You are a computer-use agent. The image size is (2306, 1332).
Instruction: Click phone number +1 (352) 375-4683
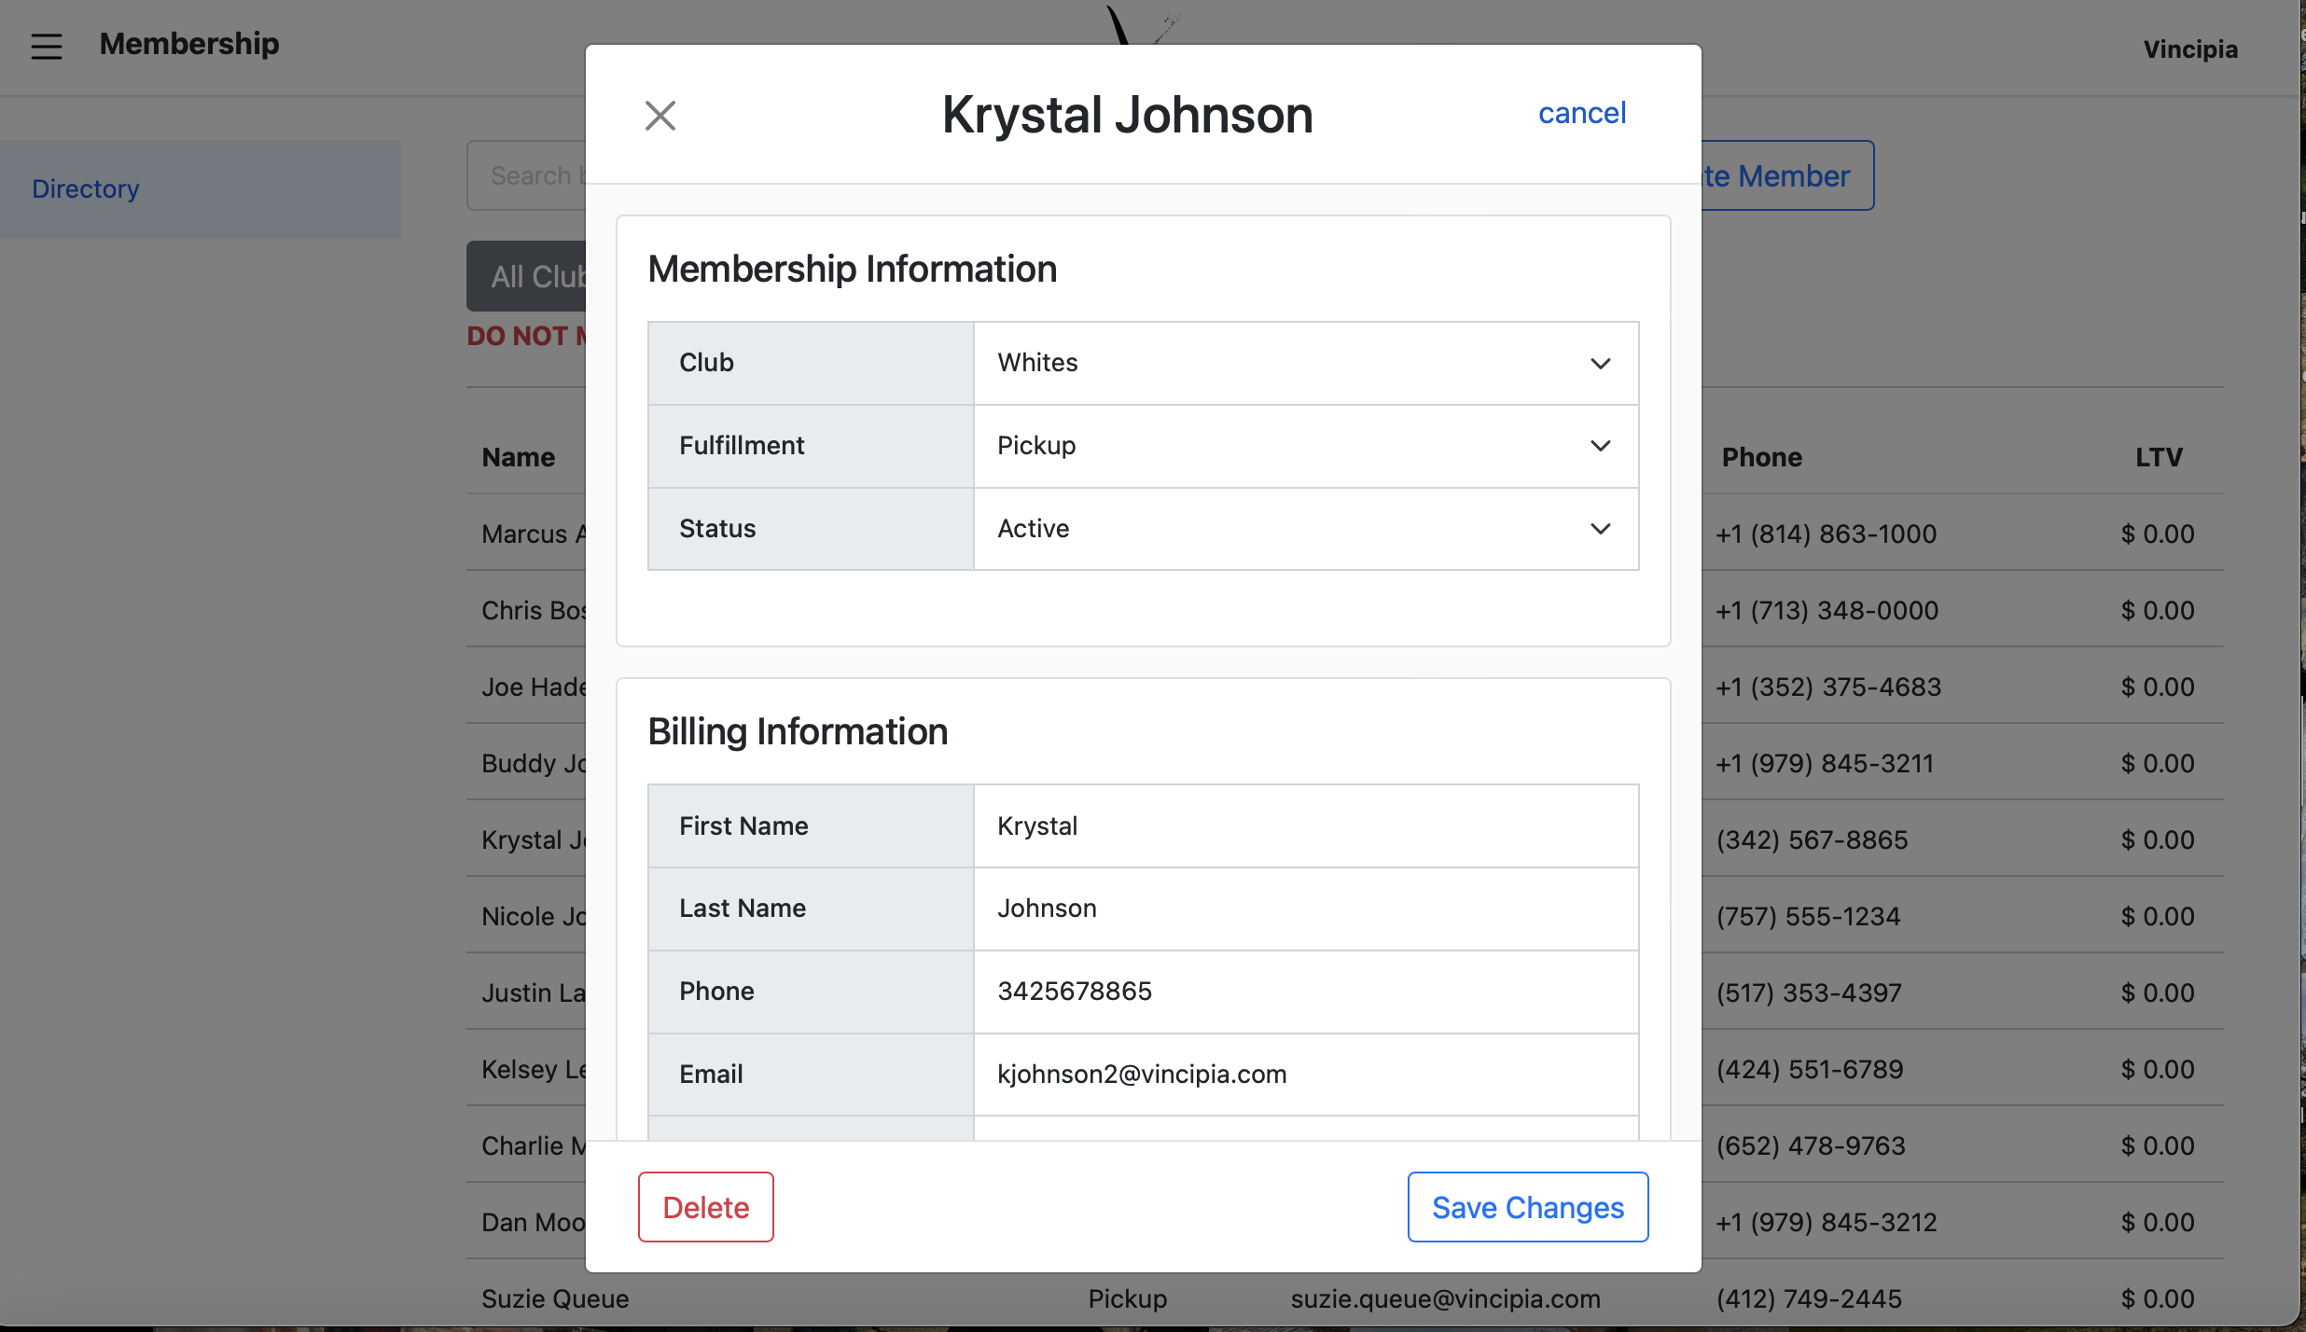[1827, 687]
